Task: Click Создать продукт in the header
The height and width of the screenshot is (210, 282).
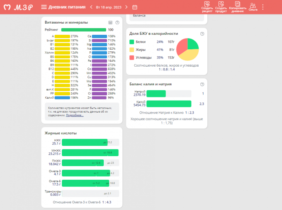Action: click(221, 7)
